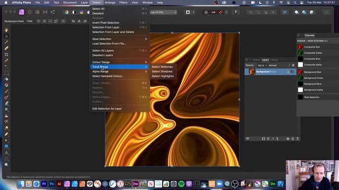This screenshot has width=339, height=190.
Task: Apply Auto Levels from toolbar
Action: coord(67,12)
